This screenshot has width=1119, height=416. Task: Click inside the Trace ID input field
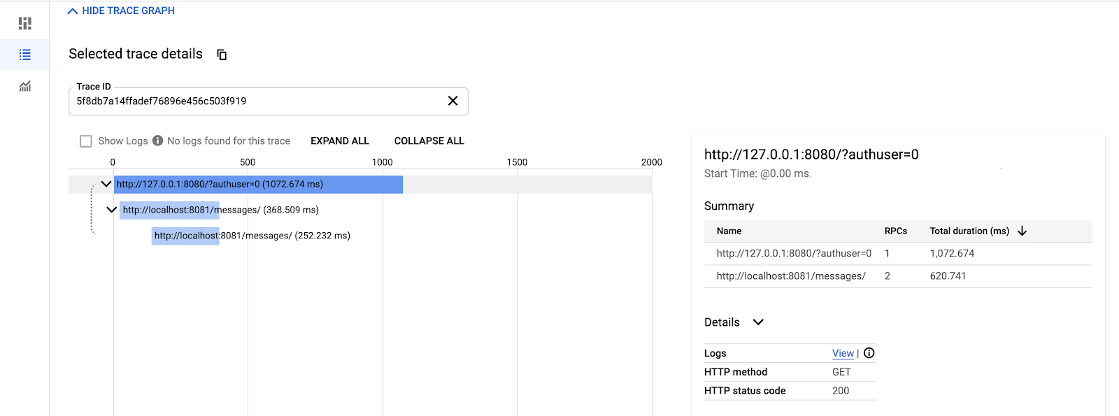click(x=259, y=101)
